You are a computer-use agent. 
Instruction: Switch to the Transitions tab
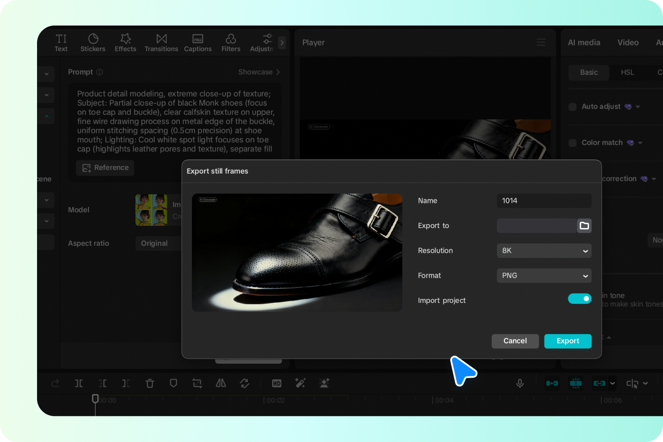(161, 42)
